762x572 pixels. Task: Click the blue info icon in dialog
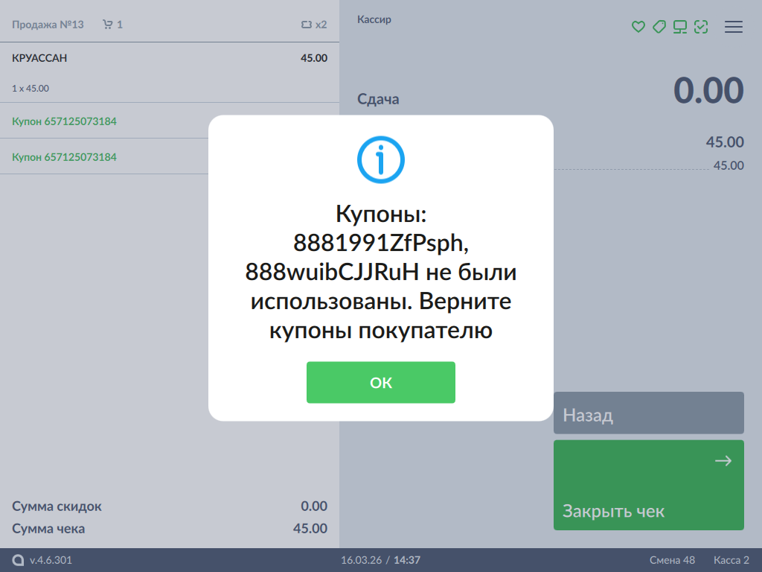click(380, 159)
